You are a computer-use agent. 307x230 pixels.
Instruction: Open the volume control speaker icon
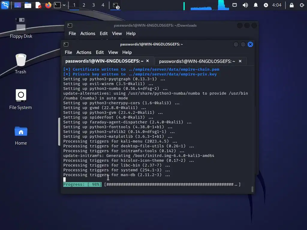coord(245,5)
